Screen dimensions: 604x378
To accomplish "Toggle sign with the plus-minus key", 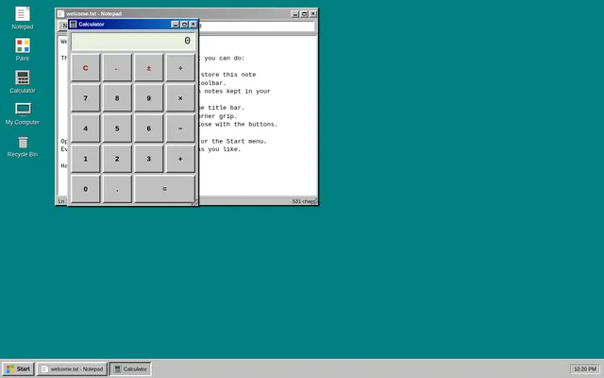I will pyautogui.click(x=149, y=68).
